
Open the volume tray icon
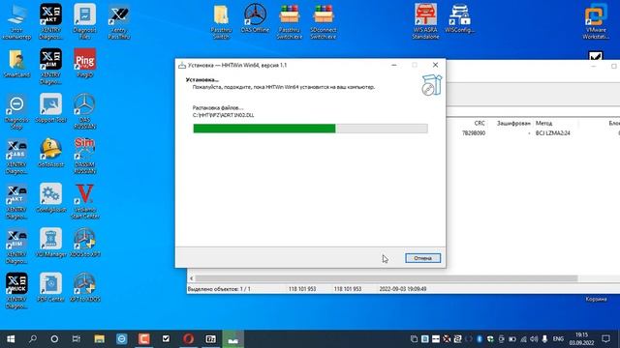[534, 339]
